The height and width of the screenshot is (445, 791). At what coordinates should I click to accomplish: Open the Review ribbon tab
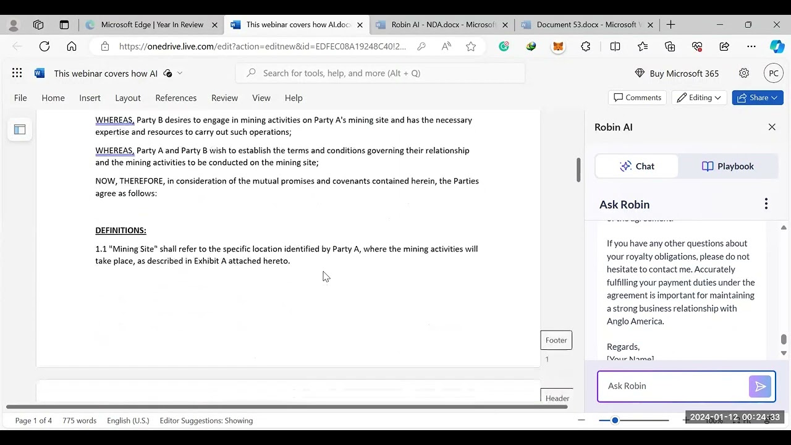224,98
